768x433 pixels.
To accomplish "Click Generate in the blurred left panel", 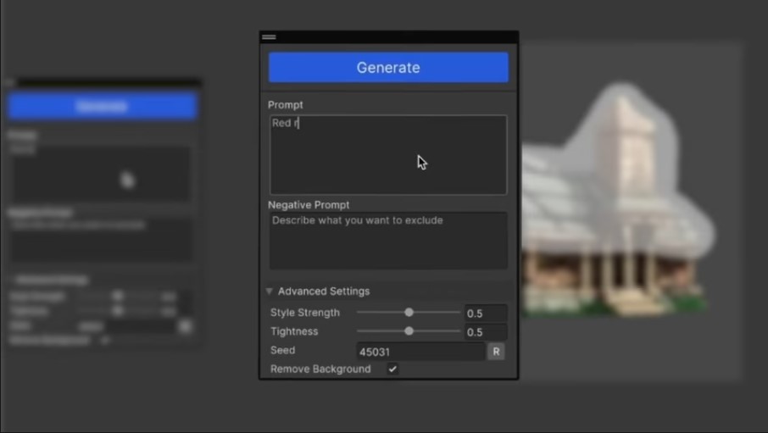I will point(103,107).
